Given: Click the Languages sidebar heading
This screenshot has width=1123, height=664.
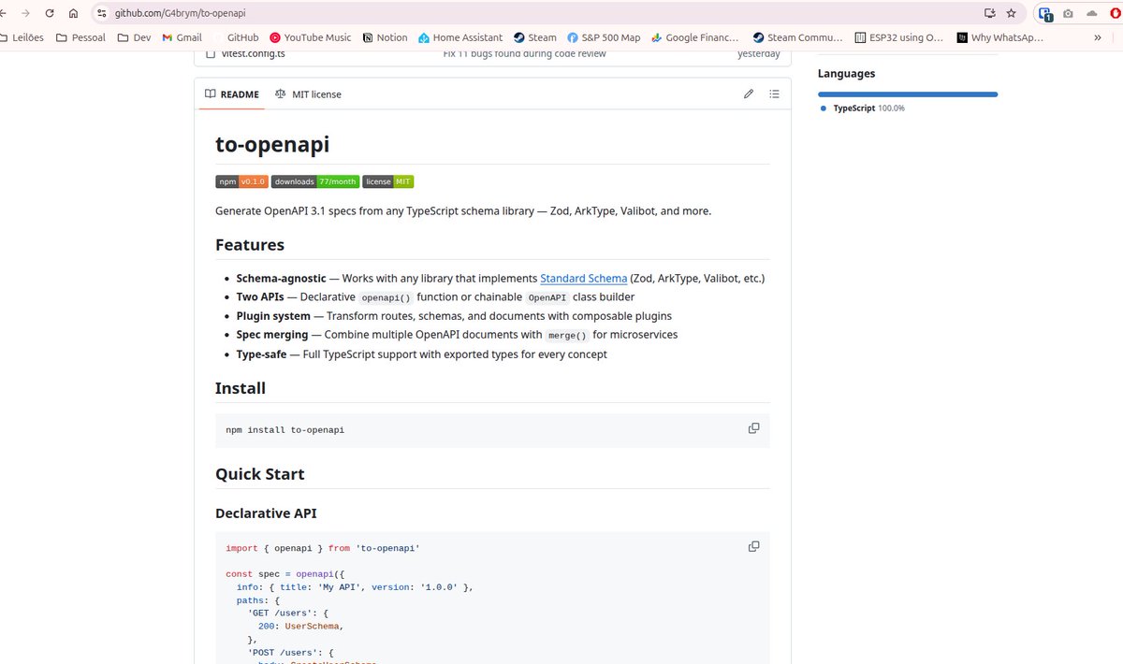Looking at the screenshot, I should pos(847,74).
